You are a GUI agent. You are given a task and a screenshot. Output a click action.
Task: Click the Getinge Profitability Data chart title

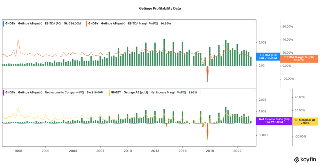(160, 8)
